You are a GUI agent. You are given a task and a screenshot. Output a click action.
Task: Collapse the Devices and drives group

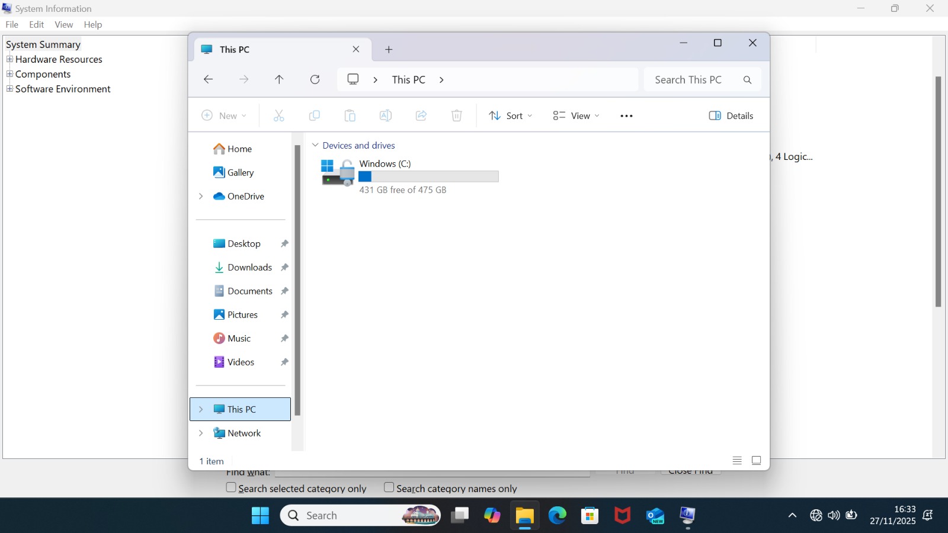315,146
